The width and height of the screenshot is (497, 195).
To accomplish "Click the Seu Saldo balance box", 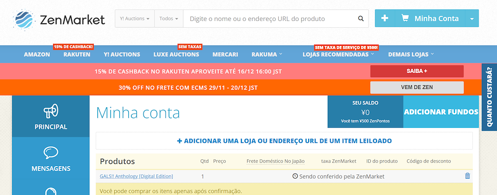I will point(365,112).
